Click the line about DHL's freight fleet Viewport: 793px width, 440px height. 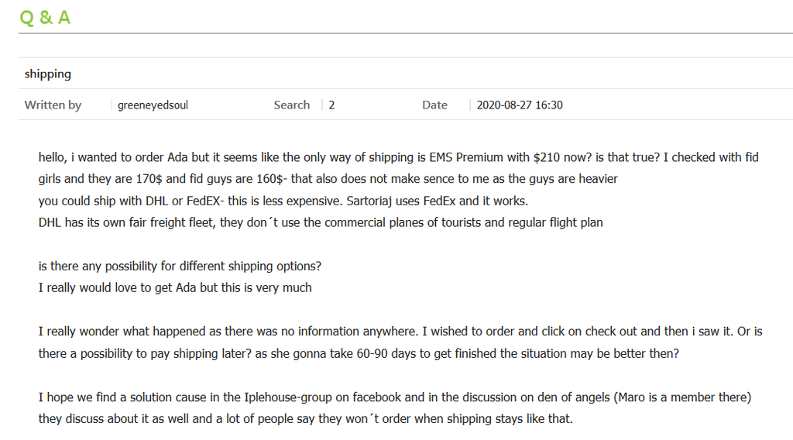pyautogui.click(x=321, y=222)
